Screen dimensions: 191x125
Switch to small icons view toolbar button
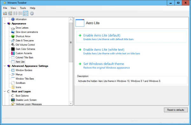point(15,13)
